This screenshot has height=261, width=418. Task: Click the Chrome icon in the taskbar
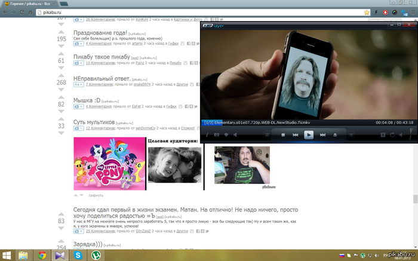point(42,254)
